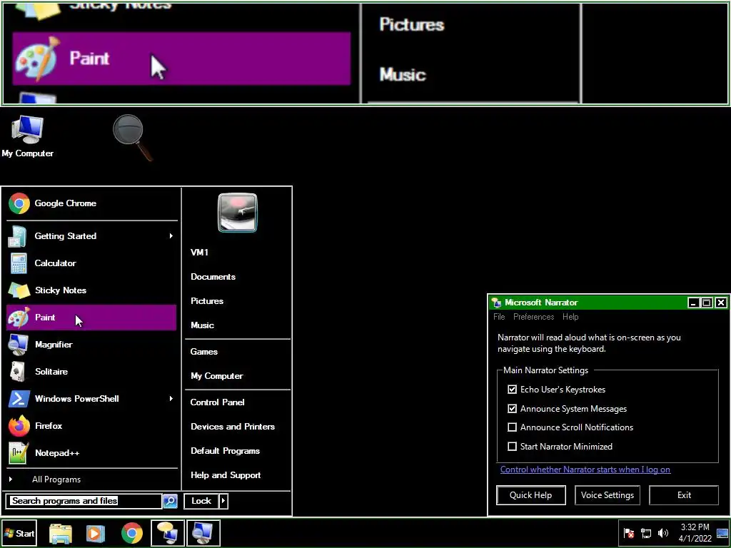Screen dimensions: 731x548
Task: Open Narrator Preferences menu
Action: [x=534, y=317]
